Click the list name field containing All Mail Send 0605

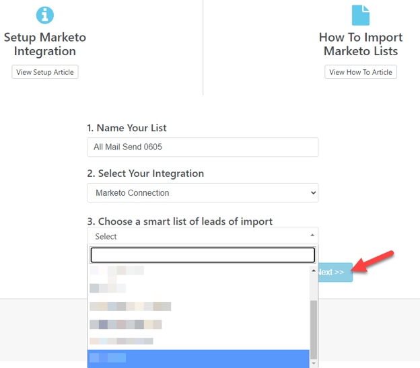click(x=203, y=147)
